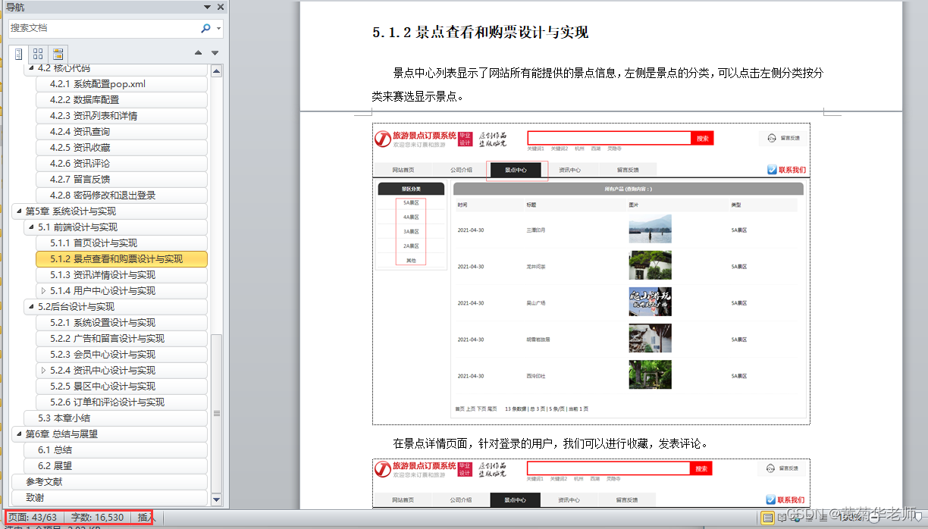The image size is (928, 529).
Task: Select the Web Layout view icon
Action: point(795,518)
